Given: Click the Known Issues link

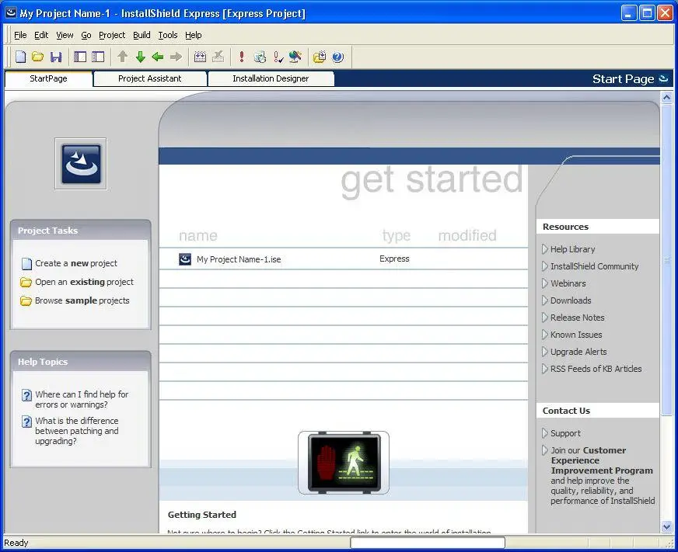Looking at the screenshot, I should [576, 335].
